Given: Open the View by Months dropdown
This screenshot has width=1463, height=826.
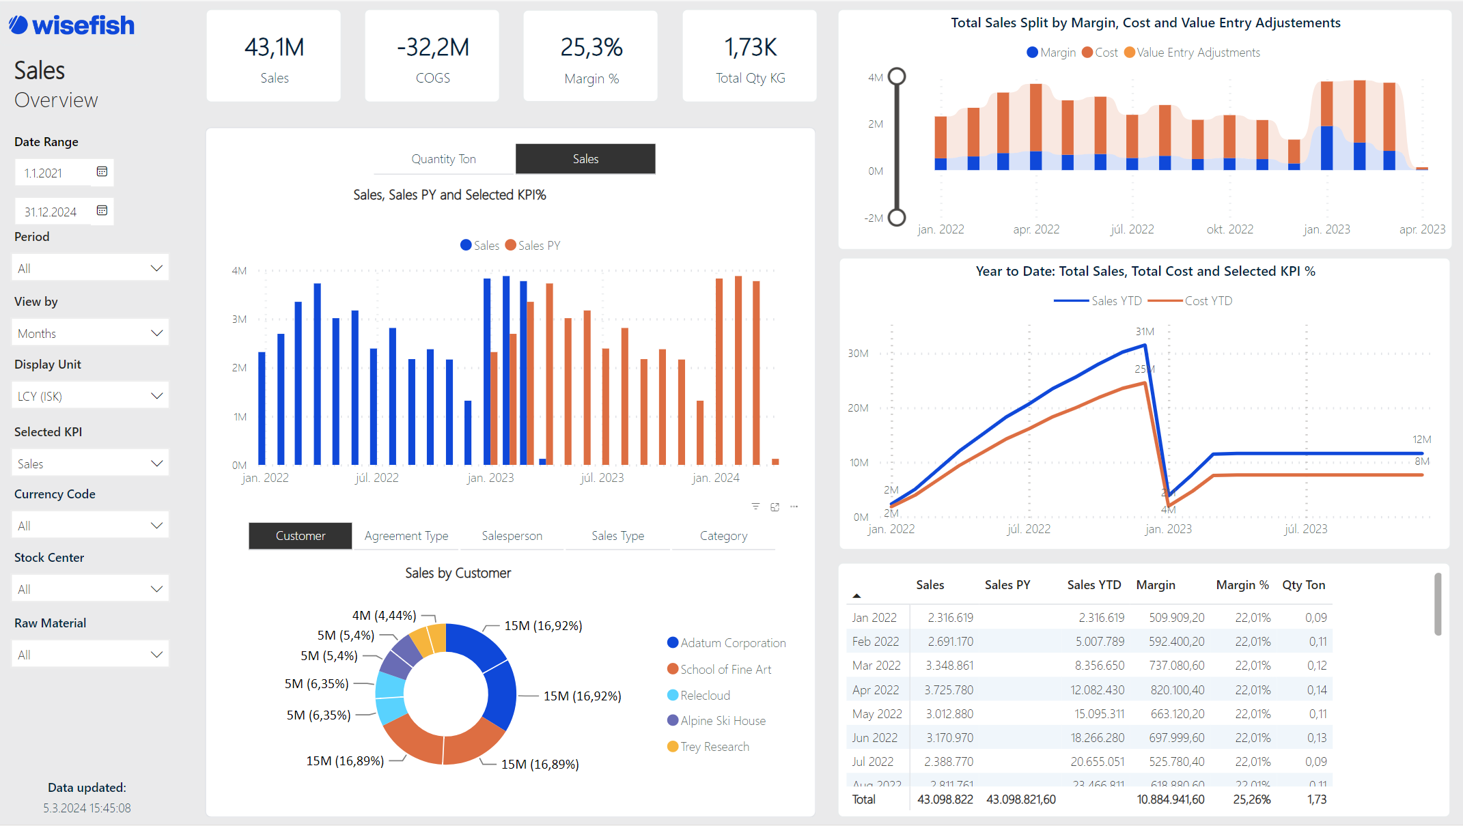Looking at the screenshot, I should (x=90, y=333).
